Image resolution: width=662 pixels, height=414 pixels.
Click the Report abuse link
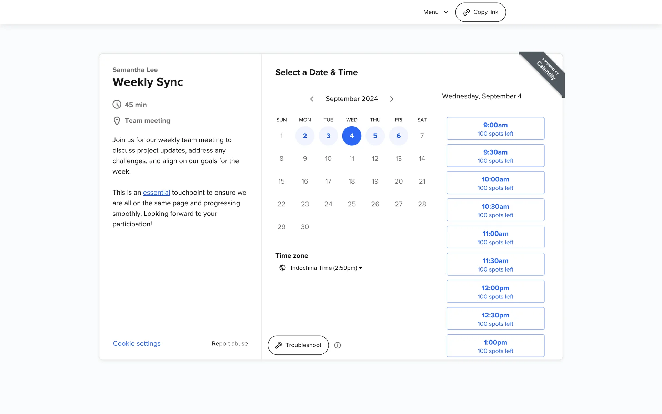(x=230, y=344)
